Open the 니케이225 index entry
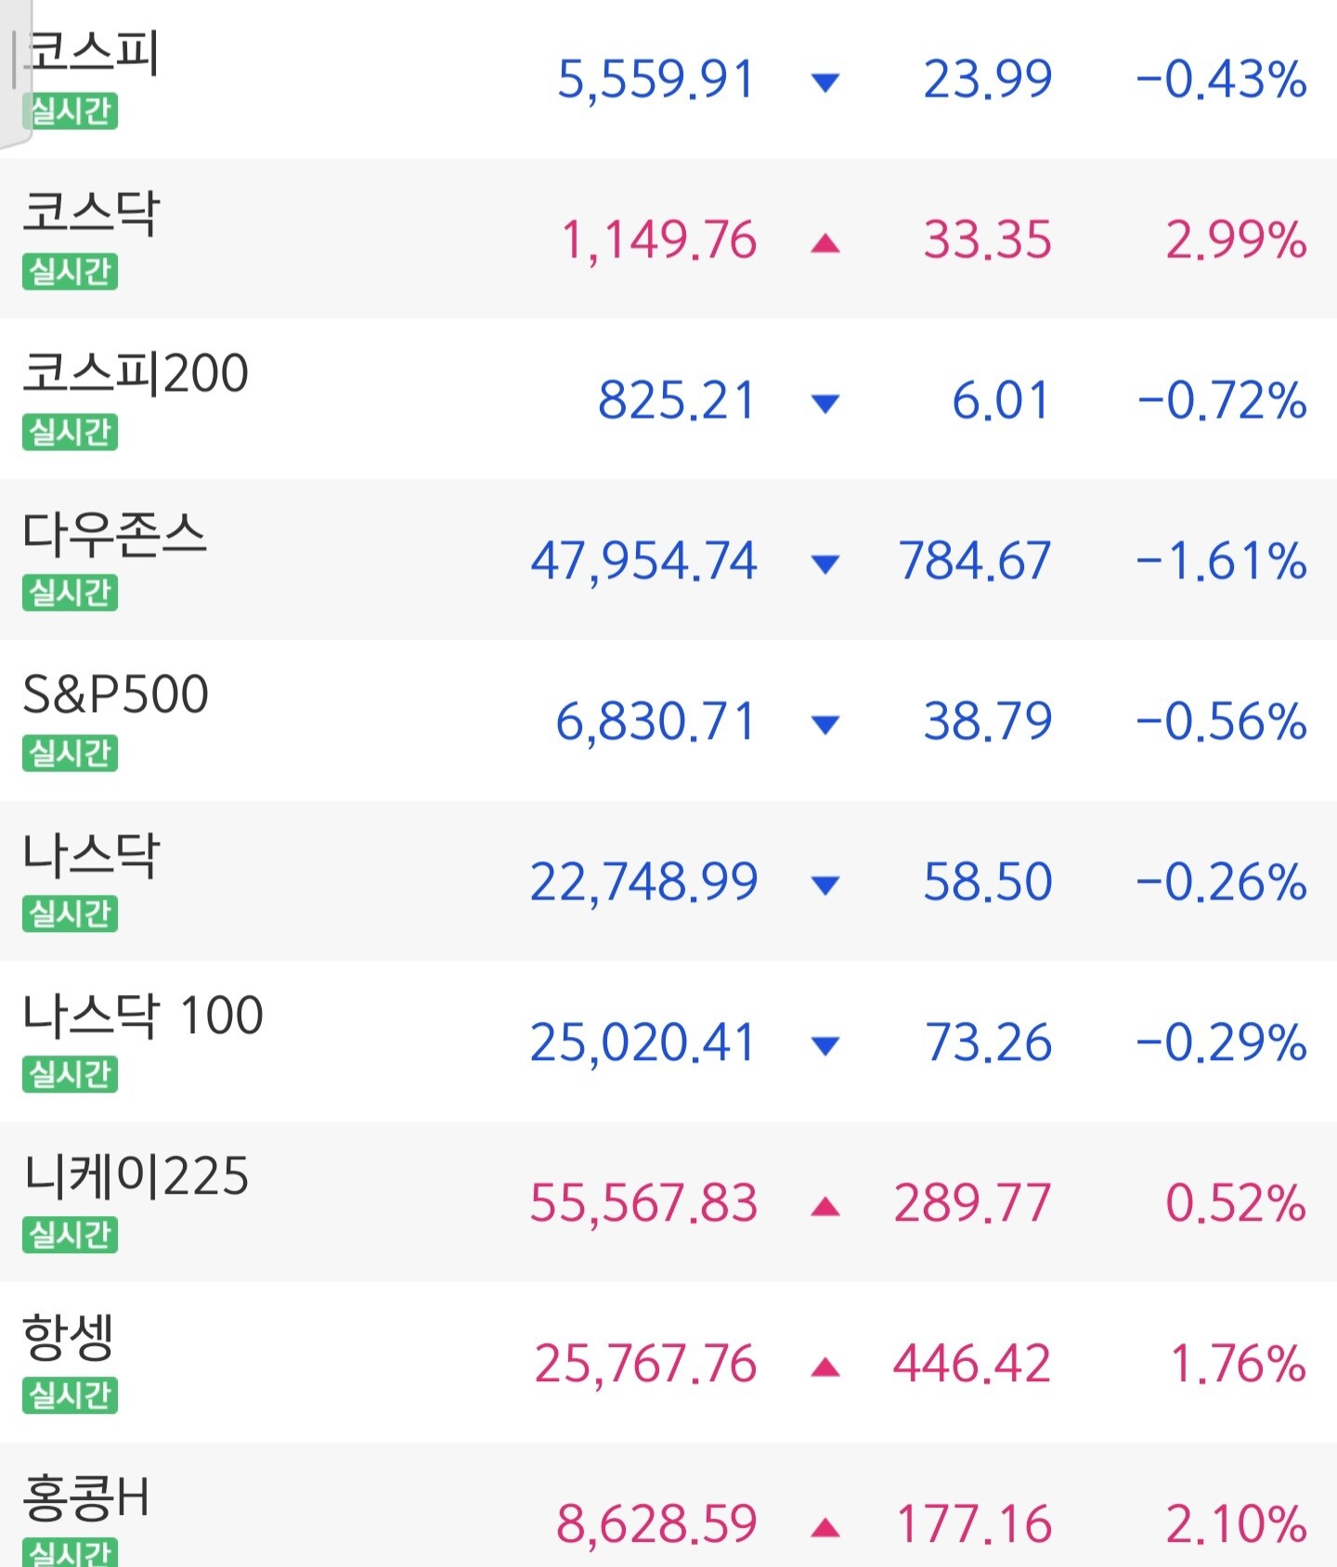Screen dimensions: 1337x1567 (668, 1202)
